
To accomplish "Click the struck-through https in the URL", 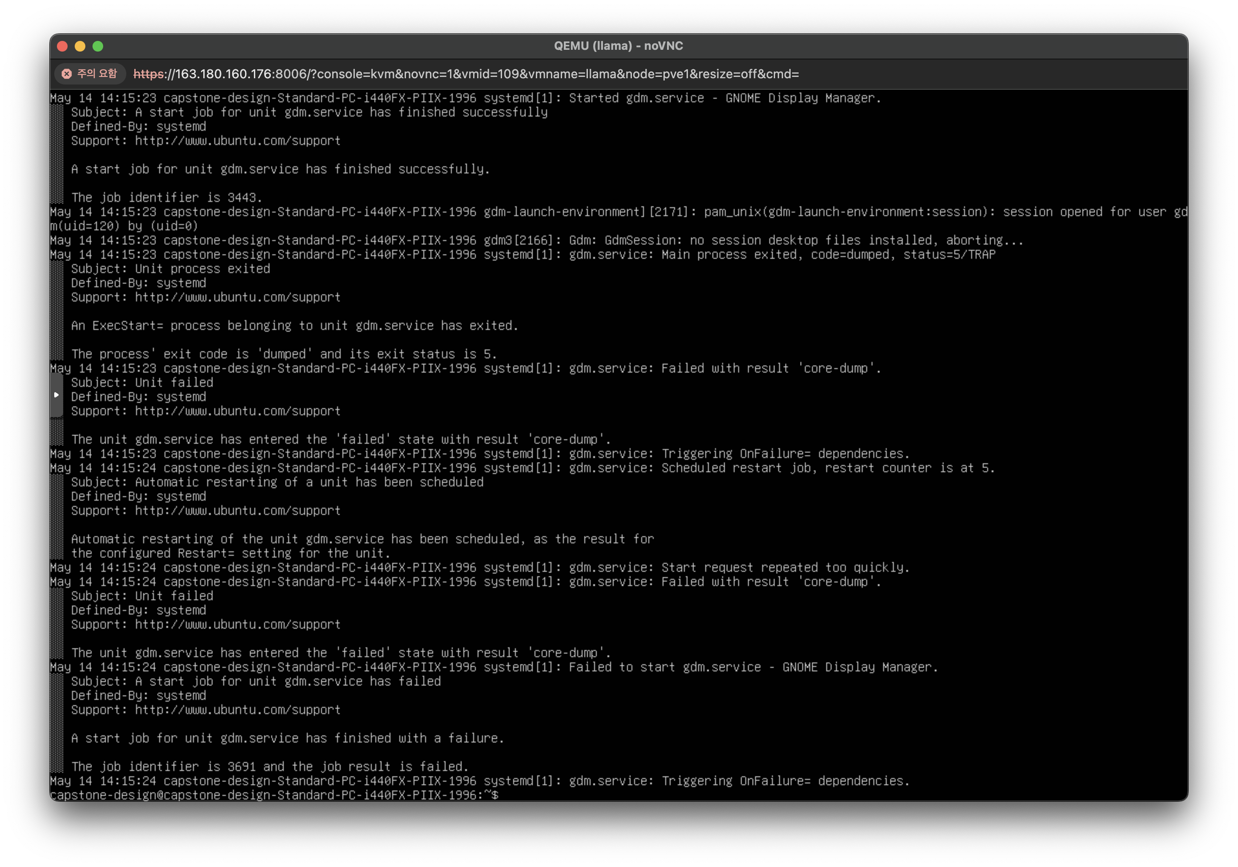I will click(x=149, y=74).
